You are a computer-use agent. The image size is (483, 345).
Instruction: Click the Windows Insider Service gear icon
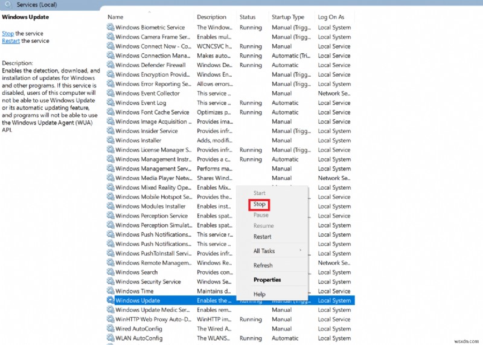tap(110, 131)
